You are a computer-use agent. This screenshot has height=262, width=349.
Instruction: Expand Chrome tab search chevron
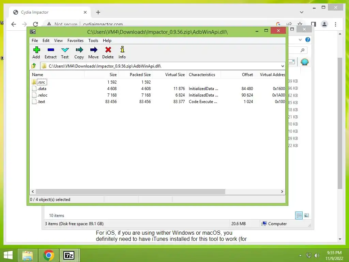coord(302,12)
